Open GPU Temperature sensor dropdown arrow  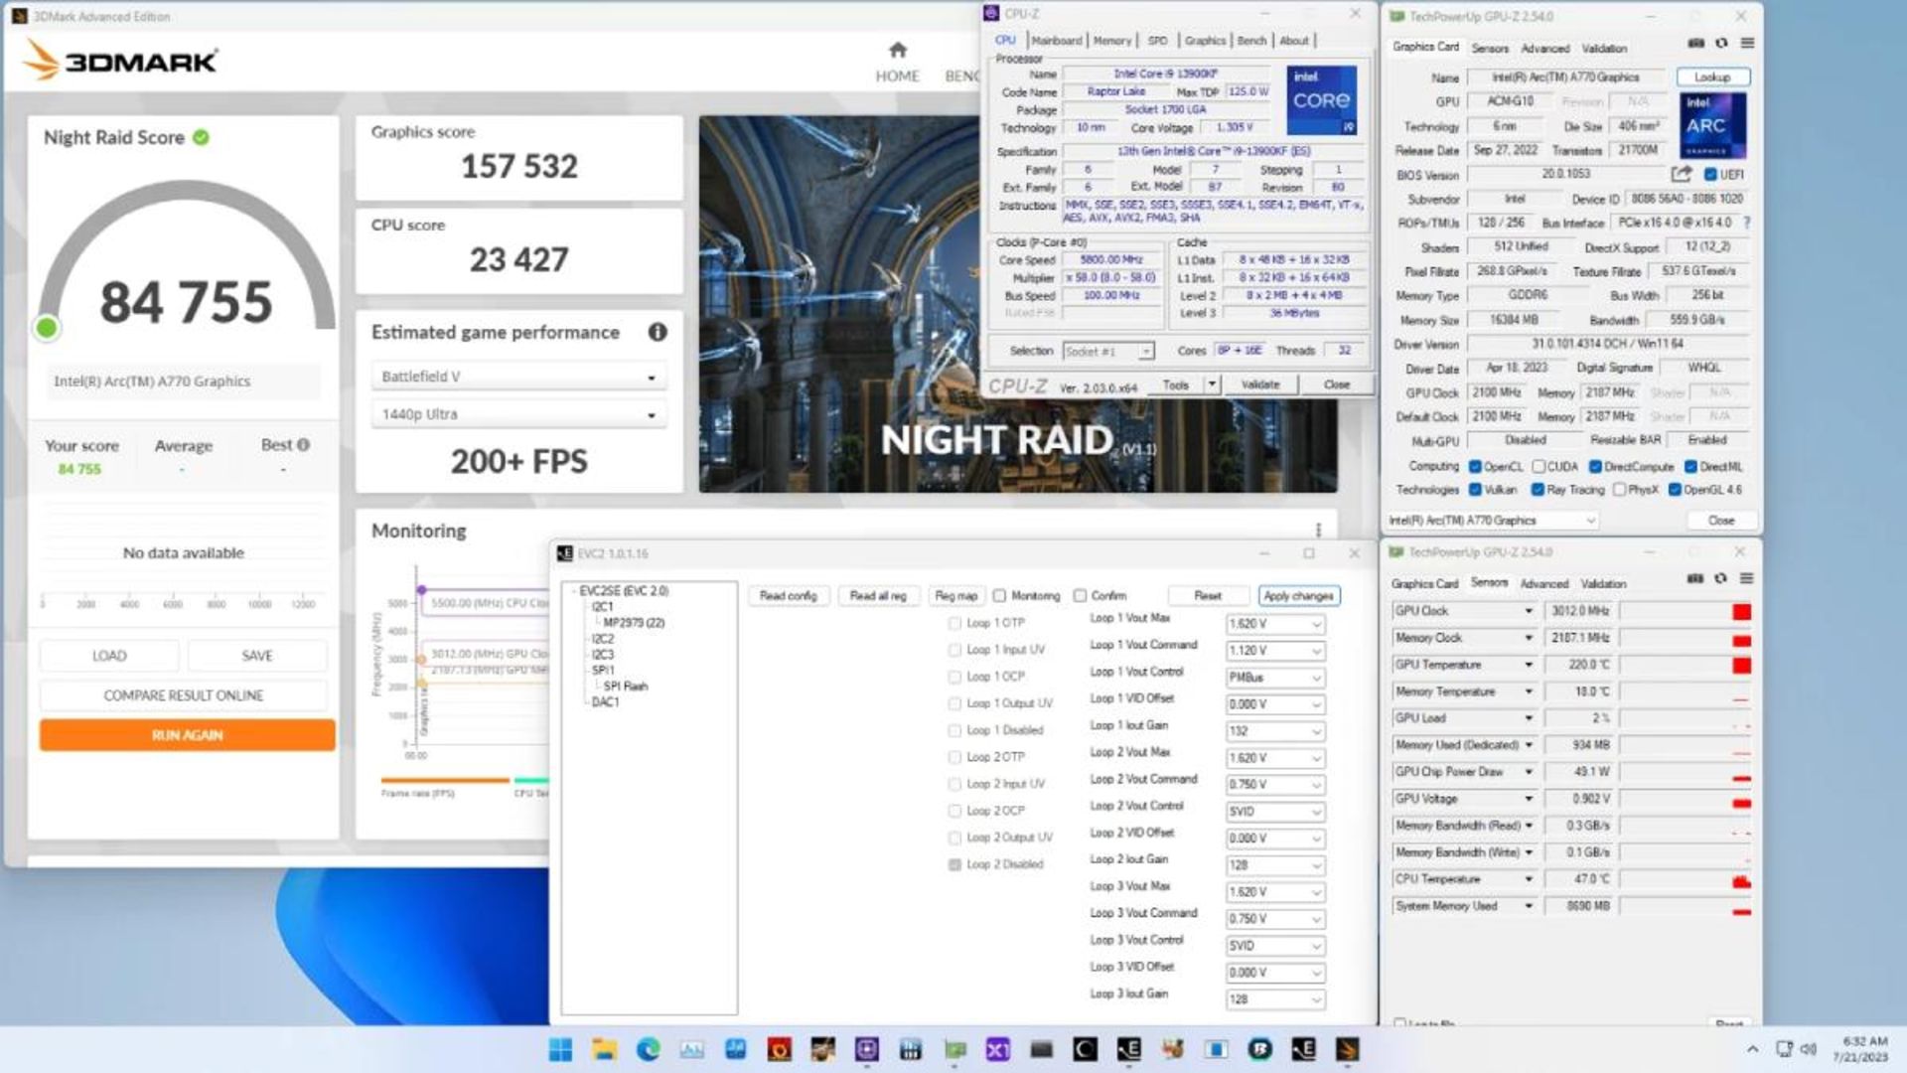tap(1529, 665)
